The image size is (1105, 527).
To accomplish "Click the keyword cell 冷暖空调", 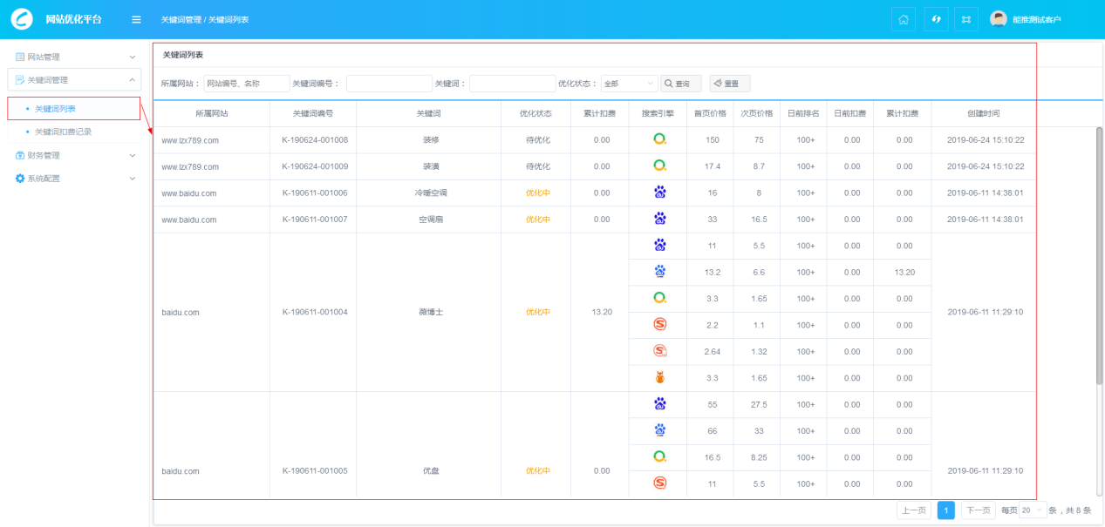I will pyautogui.click(x=431, y=193).
